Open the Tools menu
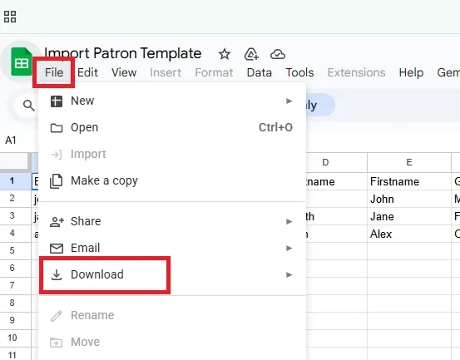Viewport: 460px width, 360px height. pos(299,72)
